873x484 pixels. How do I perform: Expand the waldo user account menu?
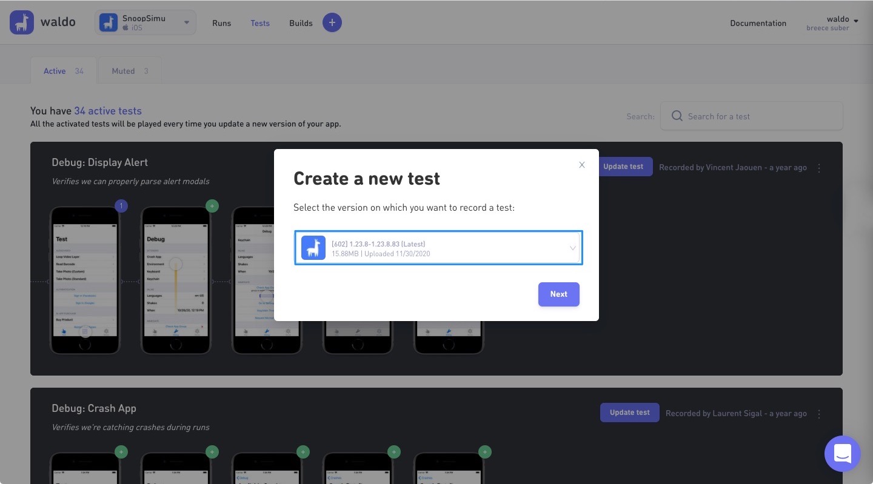(x=832, y=23)
